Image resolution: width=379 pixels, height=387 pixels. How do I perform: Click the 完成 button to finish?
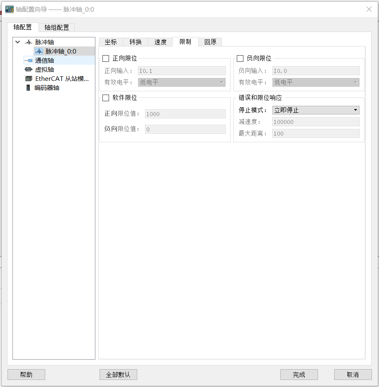(x=299, y=374)
